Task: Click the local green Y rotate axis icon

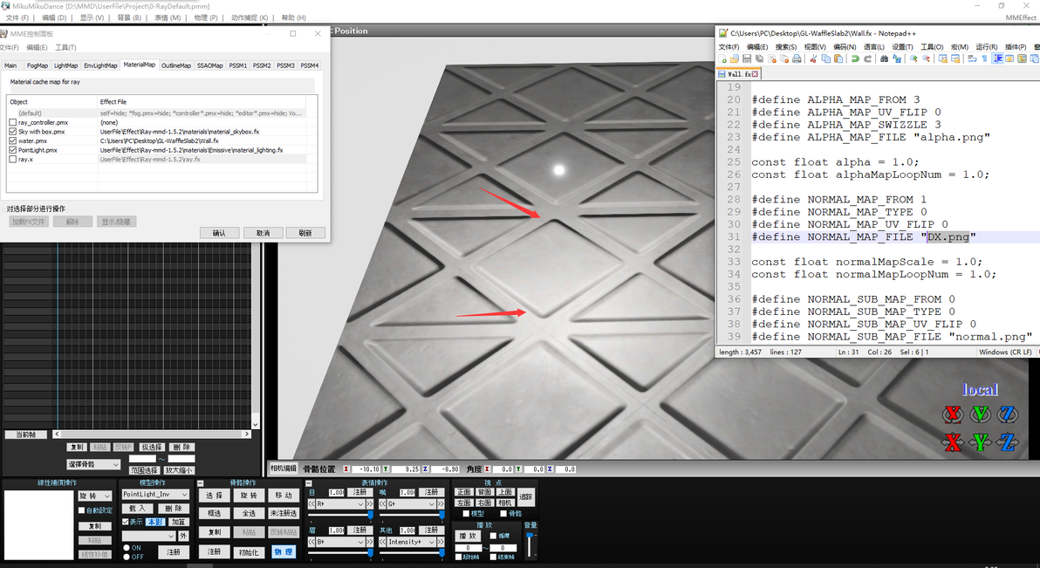Action: (x=981, y=414)
